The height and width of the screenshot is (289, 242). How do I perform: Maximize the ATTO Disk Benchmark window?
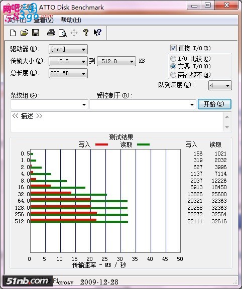tap(208, 6)
